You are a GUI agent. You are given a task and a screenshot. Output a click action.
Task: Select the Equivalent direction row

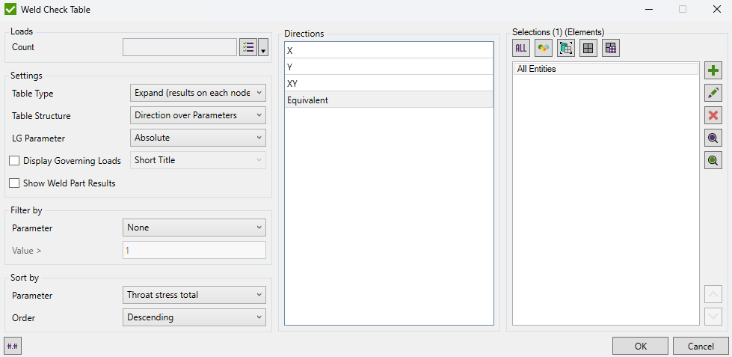click(389, 100)
